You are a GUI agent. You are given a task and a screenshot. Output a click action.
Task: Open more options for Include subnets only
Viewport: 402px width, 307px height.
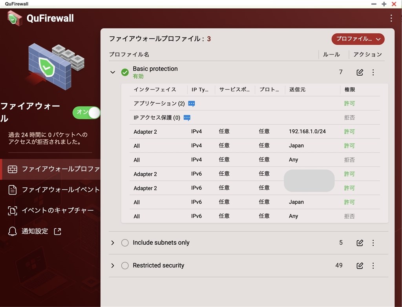(373, 243)
